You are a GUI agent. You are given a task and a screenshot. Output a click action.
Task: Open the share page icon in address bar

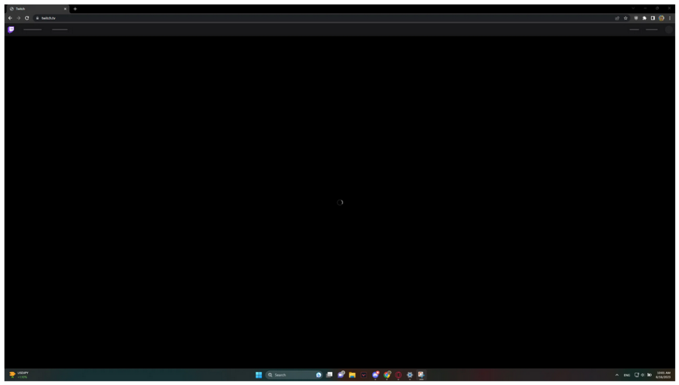pos(617,18)
